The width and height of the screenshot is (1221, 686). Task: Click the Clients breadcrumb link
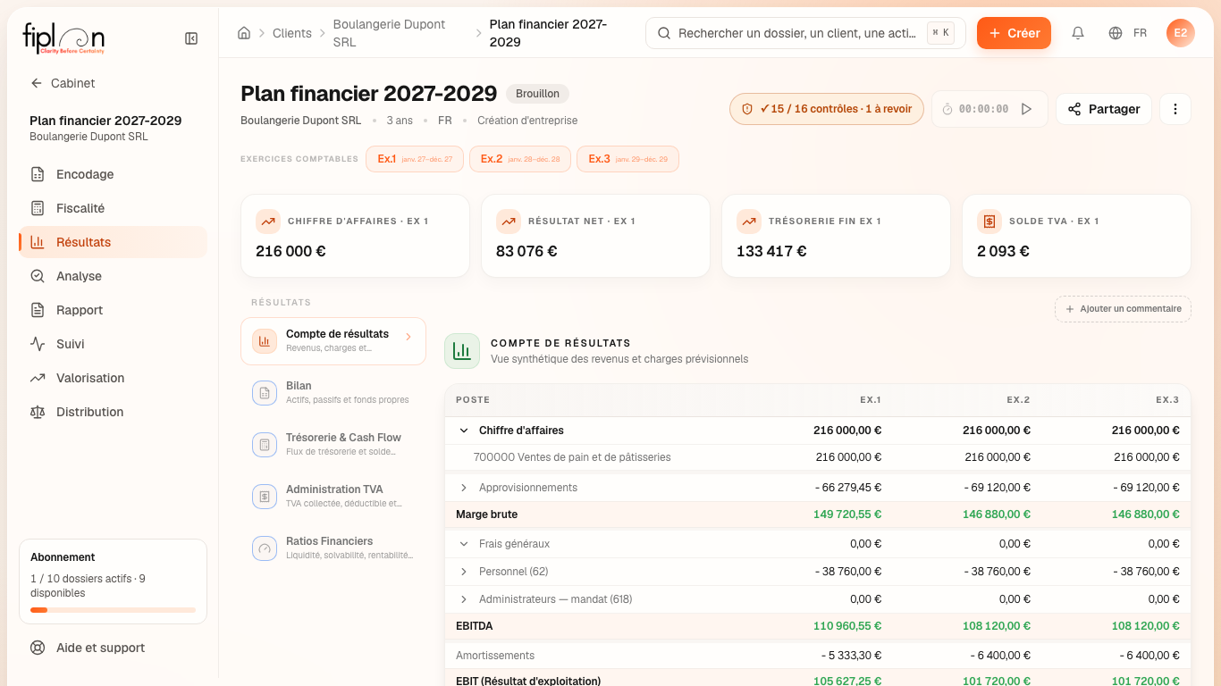point(292,33)
